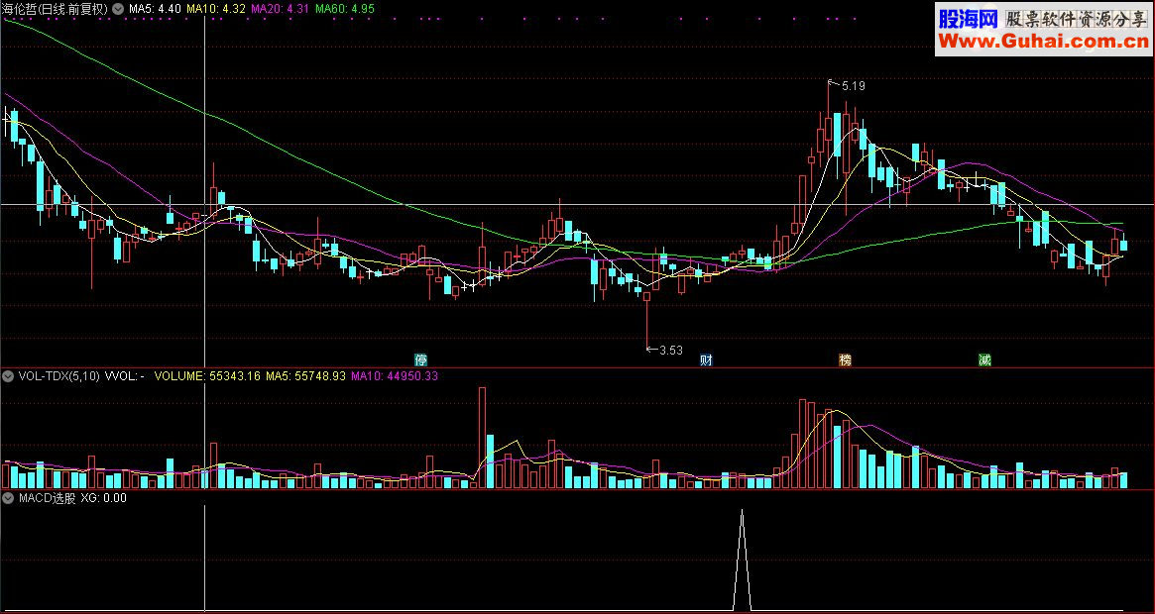
Task: Open the VOL-TDX indicator dropdown arrow
Action: [x=8, y=376]
